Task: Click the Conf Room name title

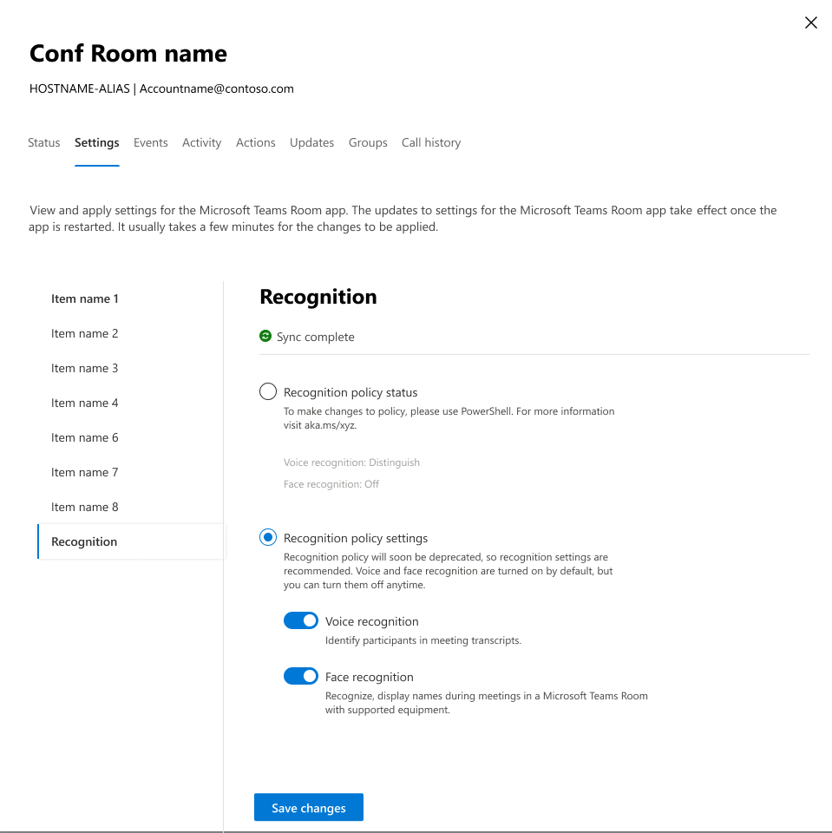Action: click(x=128, y=53)
